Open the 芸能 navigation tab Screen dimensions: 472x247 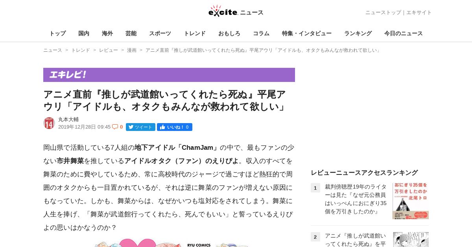(x=131, y=33)
